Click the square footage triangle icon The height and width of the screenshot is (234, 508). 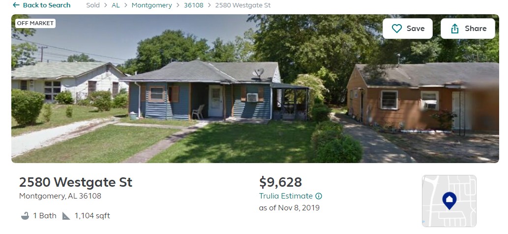pyautogui.click(x=66, y=216)
